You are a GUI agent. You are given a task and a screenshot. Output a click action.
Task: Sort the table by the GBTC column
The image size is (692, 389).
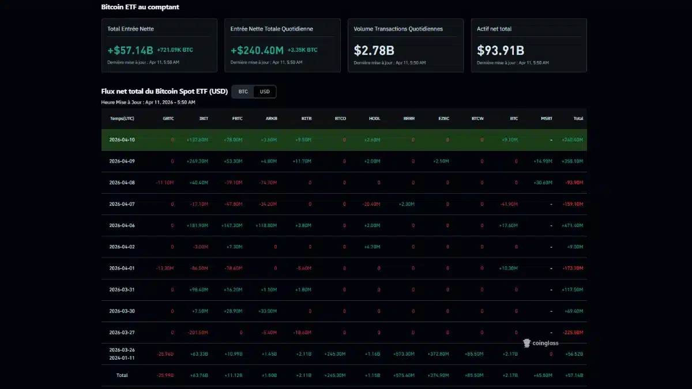[x=168, y=118]
